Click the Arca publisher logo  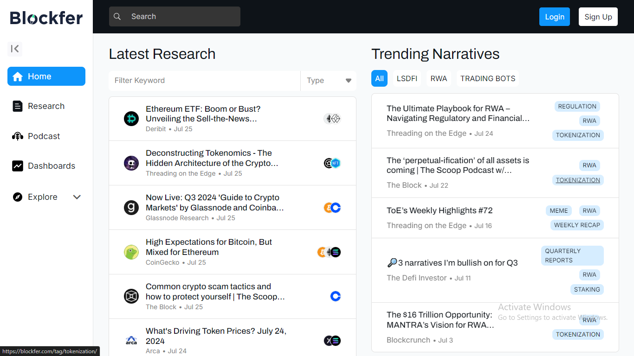[131, 341]
